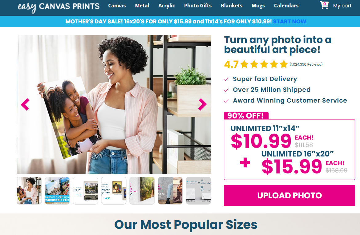Select first thumbnail of woman holding canvas

coord(29,190)
